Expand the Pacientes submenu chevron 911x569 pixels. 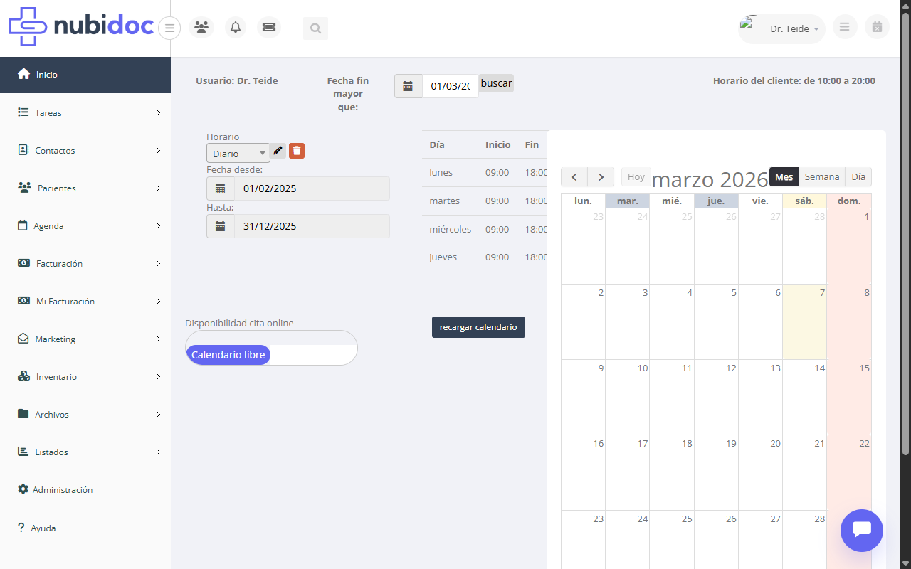pyautogui.click(x=158, y=188)
